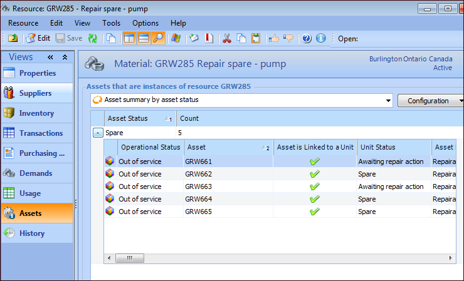
Task: Open the Tools menu
Action: (x=112, y=23)
